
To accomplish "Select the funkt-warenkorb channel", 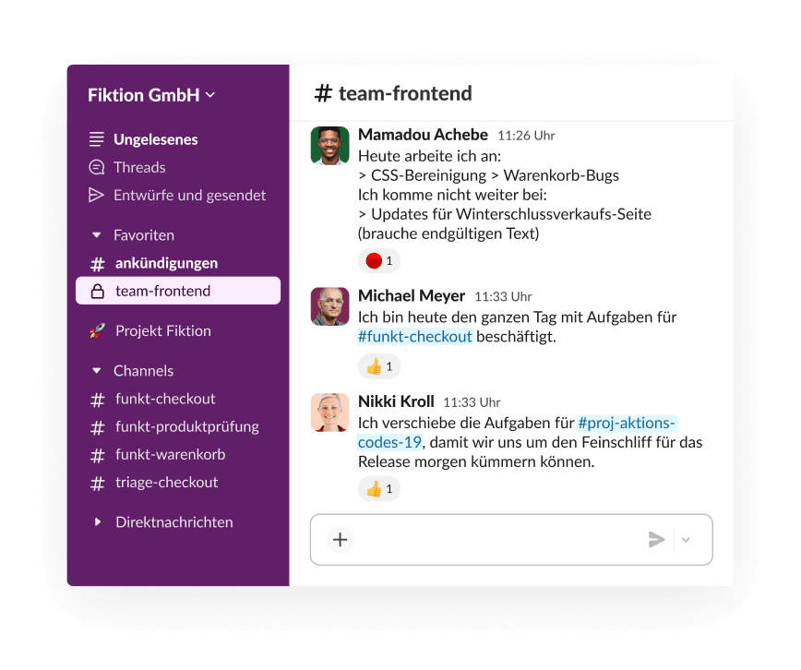I will pos(170,454).
